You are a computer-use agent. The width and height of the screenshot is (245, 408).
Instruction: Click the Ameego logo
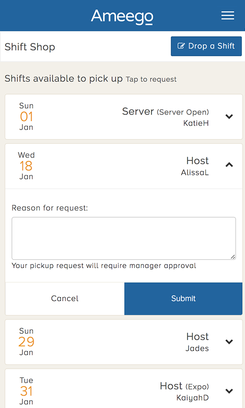coord(122,16)
